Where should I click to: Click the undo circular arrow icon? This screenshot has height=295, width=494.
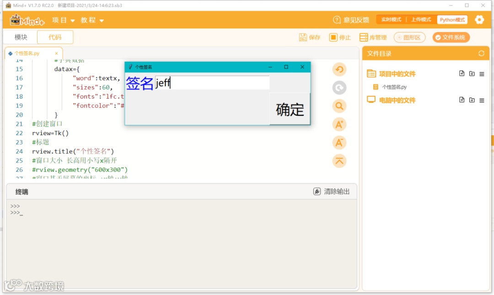[x=339, y=69]
